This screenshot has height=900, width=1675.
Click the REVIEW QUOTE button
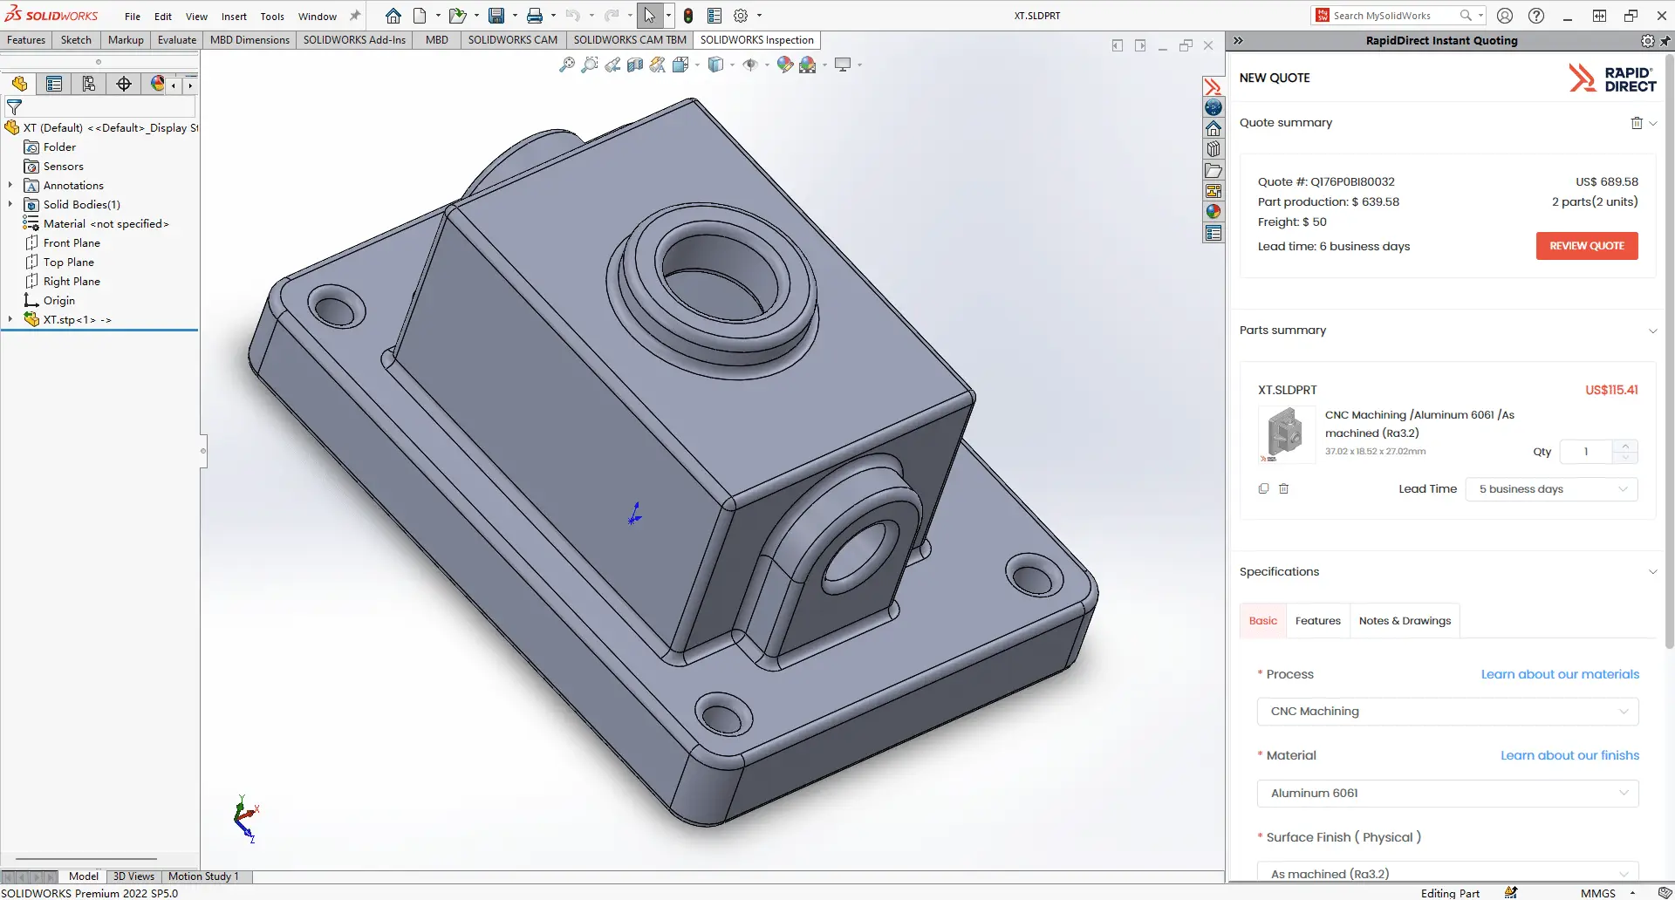[x=1587, y=246]
